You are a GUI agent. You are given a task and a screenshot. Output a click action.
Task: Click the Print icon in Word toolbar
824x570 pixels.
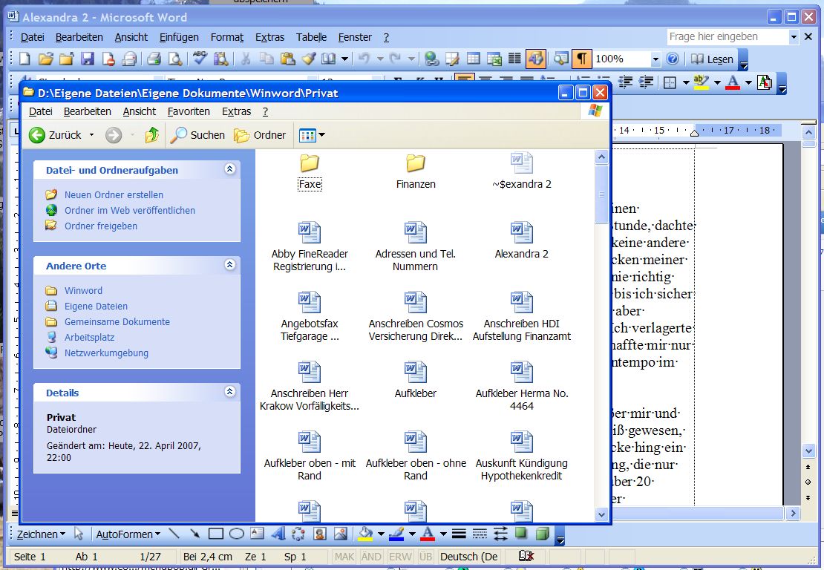(x=154, y=59)
